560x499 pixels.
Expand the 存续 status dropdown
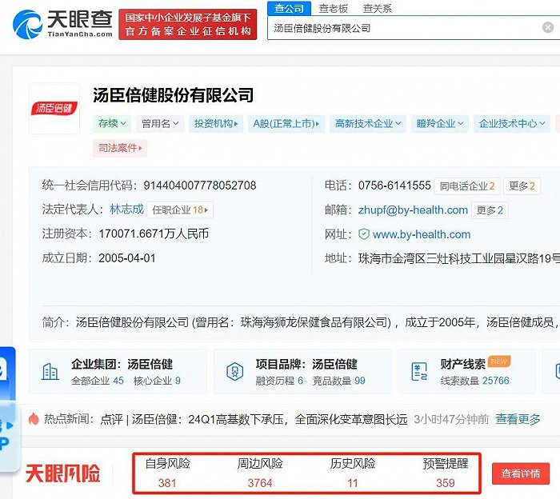pyautogui.click(x=112, y=123)
